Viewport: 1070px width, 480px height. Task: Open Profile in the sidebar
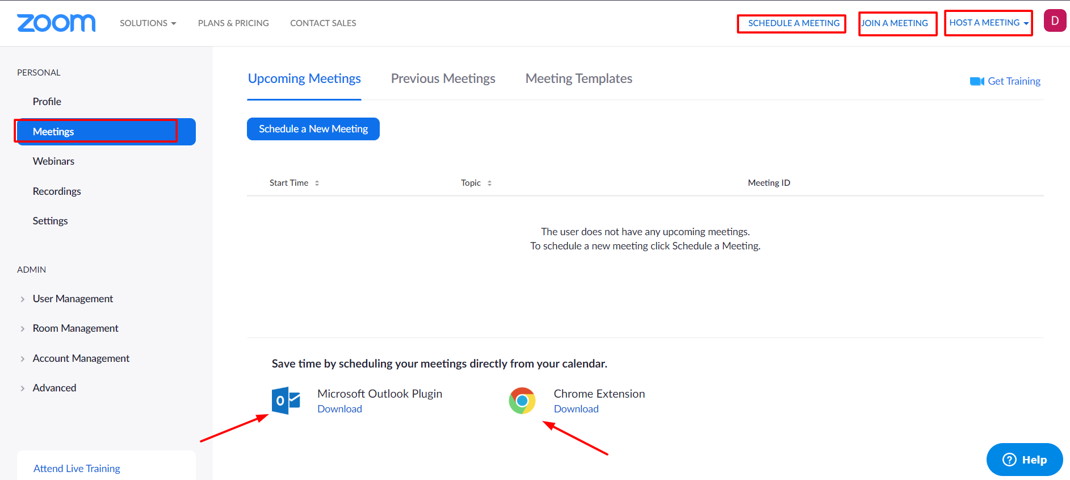coord(47,102)
